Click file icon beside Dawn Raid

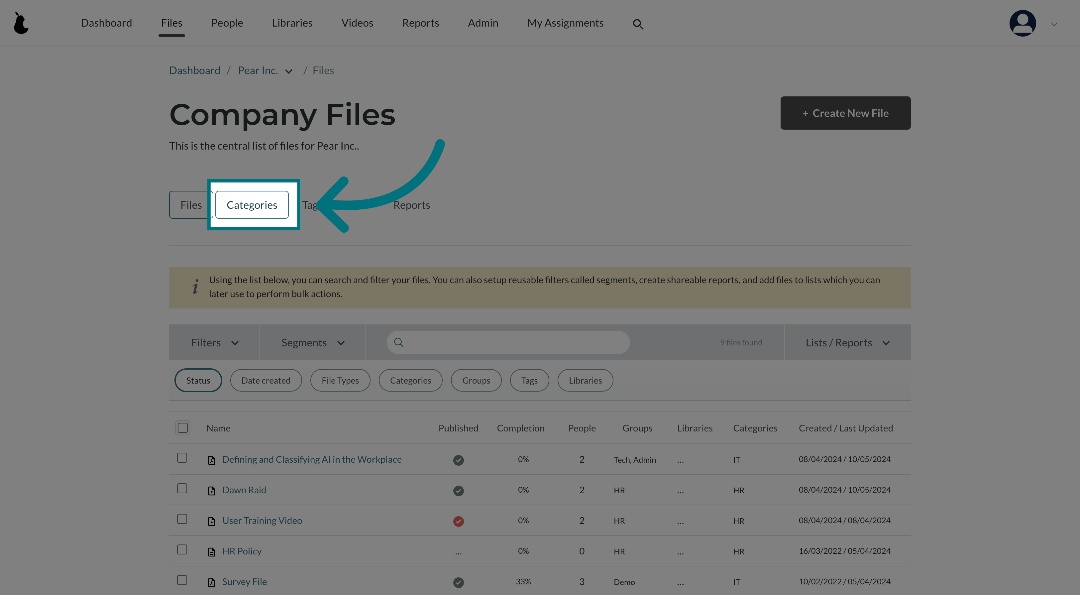(x=212, y=491)
